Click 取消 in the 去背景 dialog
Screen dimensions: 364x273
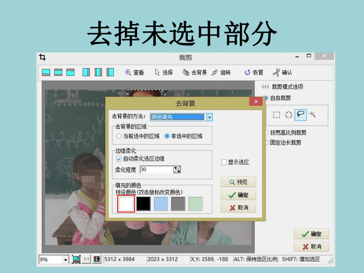pyautogui.click(x=238, y=207)
